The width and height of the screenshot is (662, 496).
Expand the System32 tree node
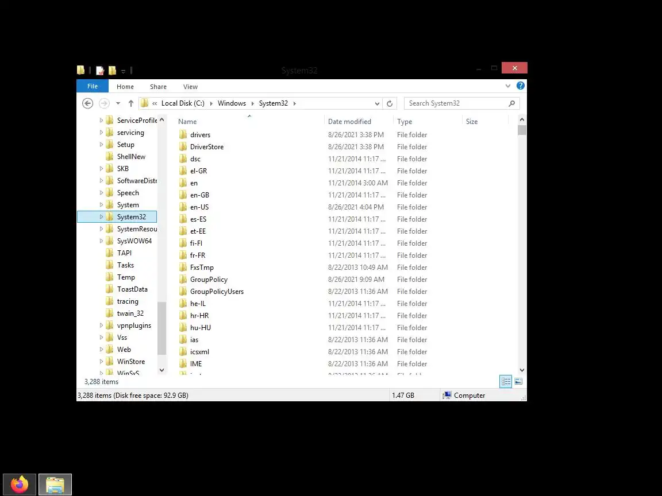(x=101, y=217)
